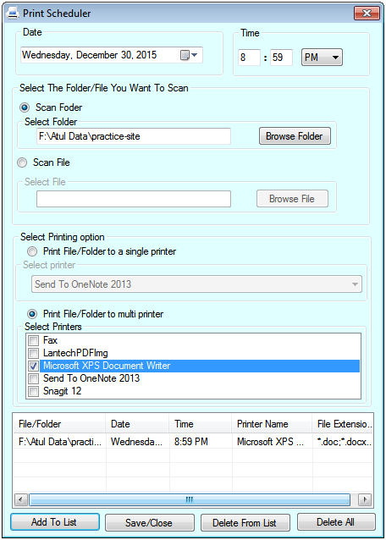Click the Add To List button

tap(55, 522)
